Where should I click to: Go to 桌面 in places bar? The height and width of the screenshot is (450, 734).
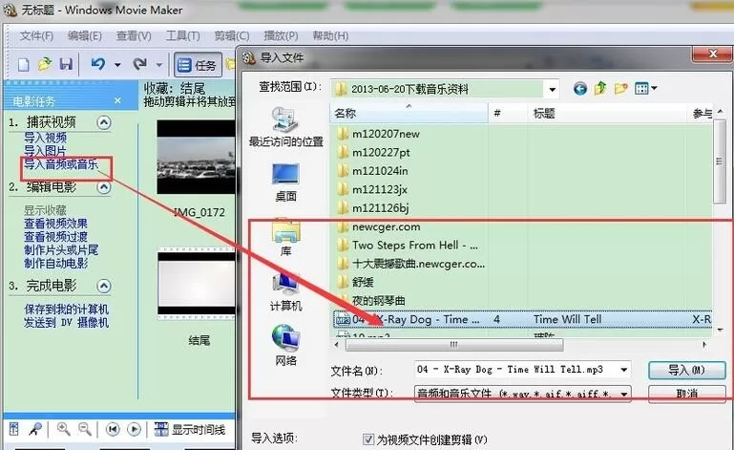286,182
